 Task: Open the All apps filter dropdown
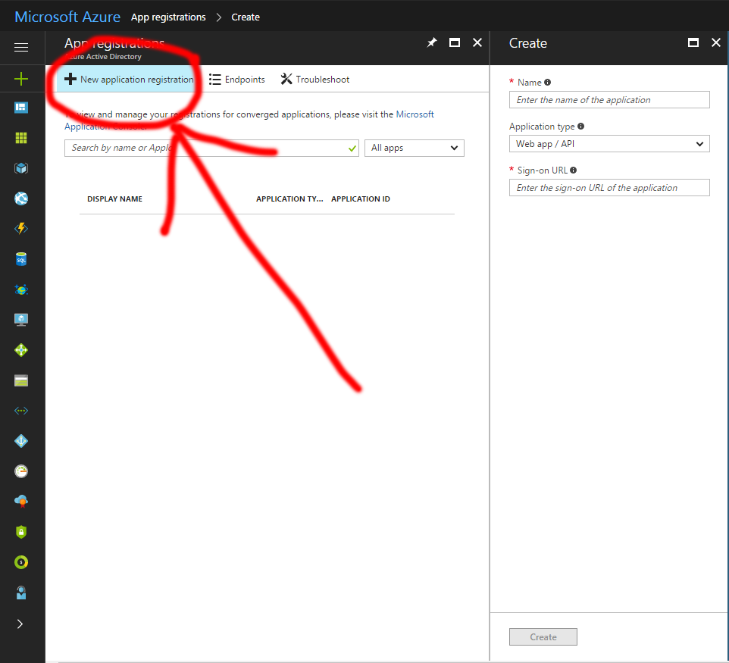(x=415, y=148)
